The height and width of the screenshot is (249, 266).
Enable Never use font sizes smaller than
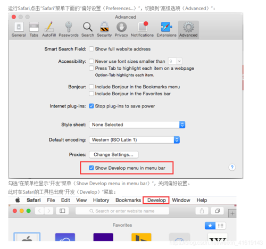pos(92,61)
